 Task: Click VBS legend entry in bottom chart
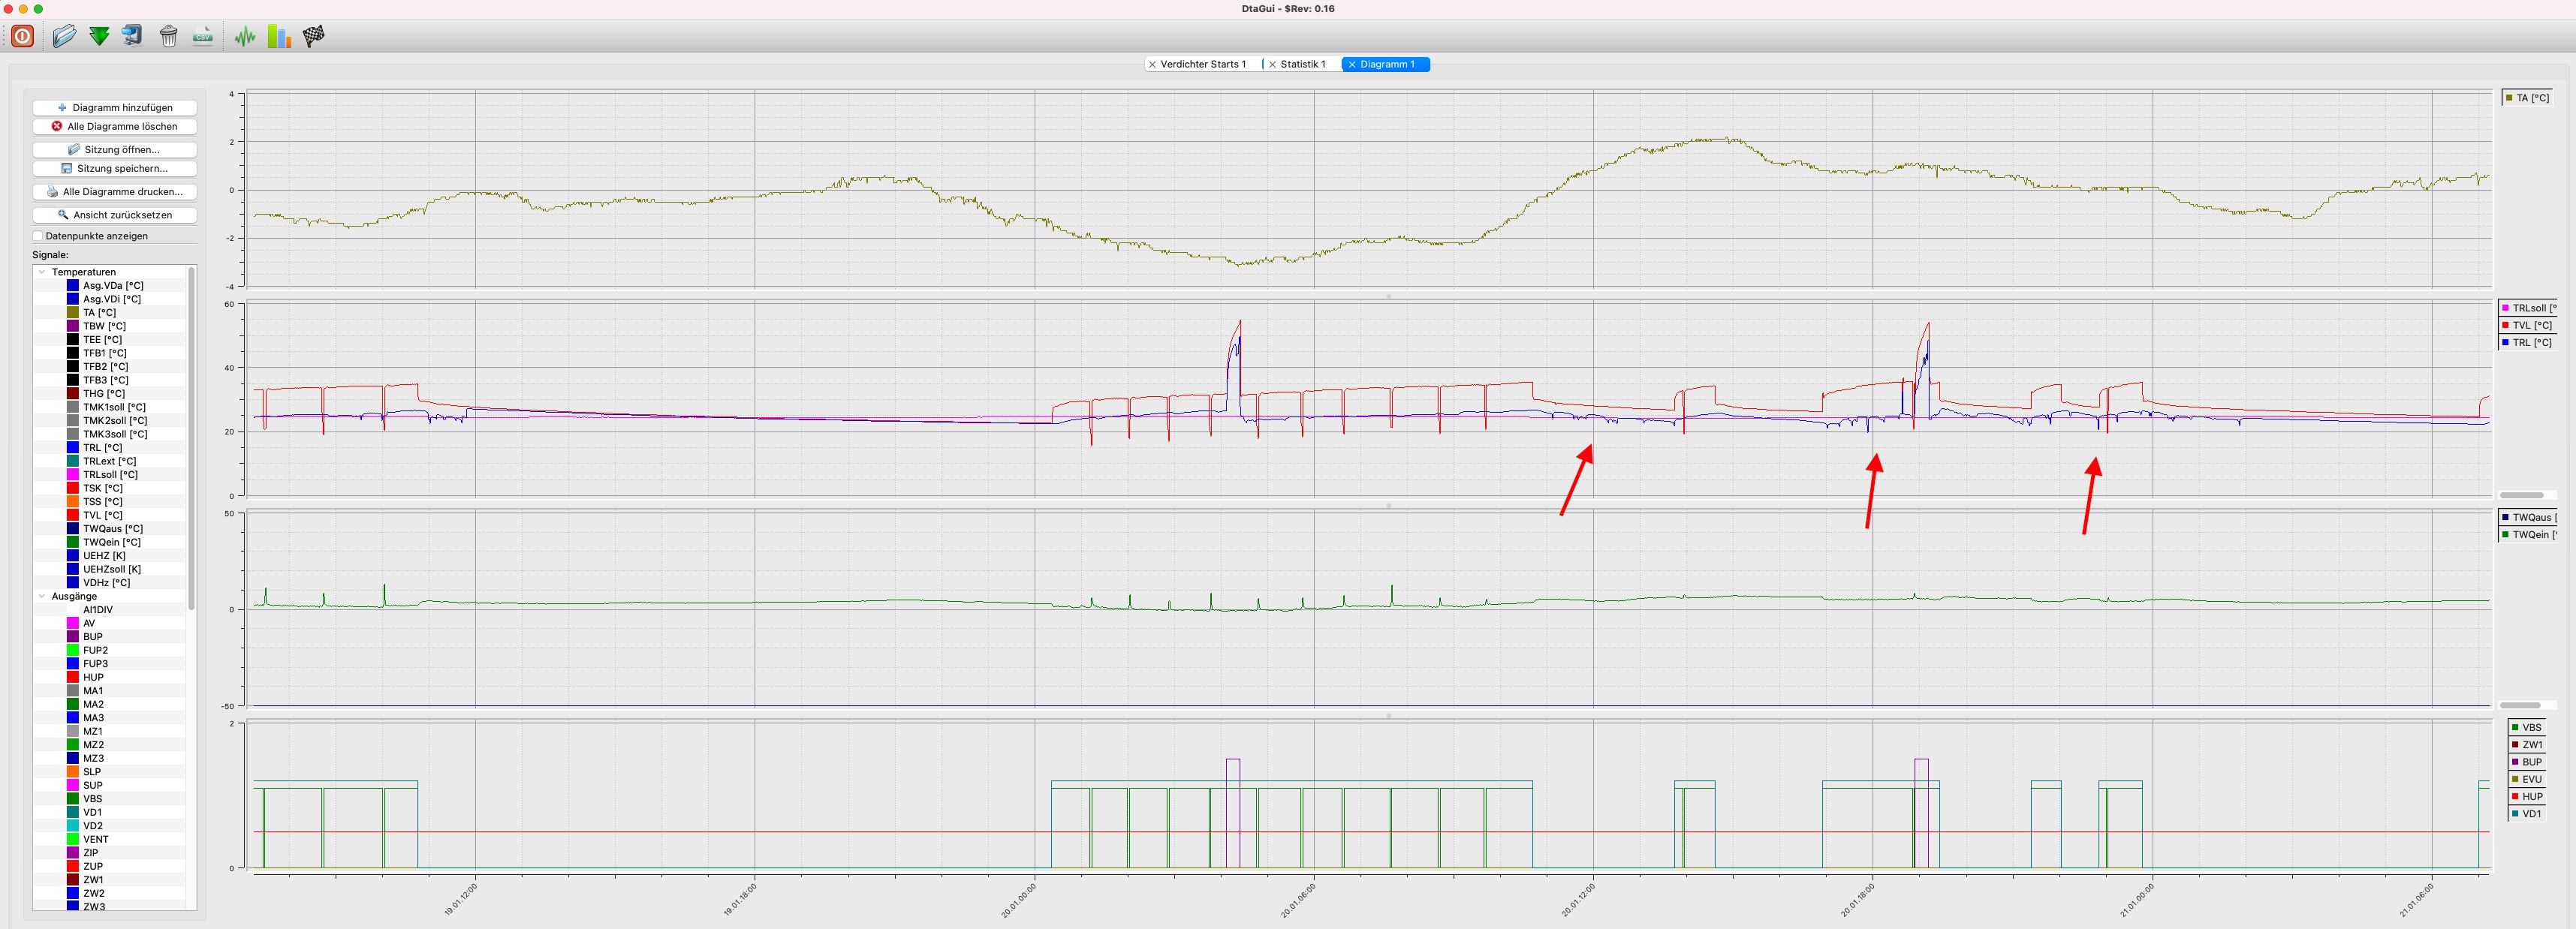click(2526, 727)
